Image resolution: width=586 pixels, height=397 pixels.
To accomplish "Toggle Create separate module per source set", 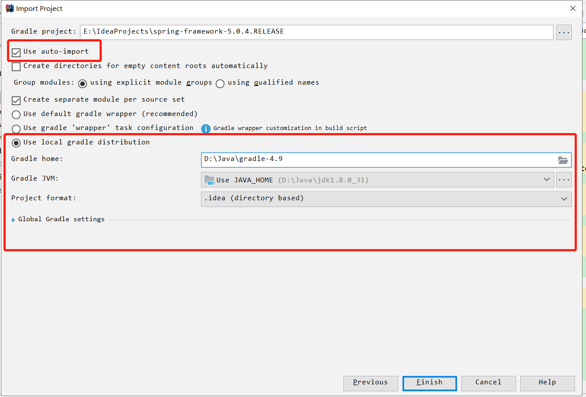I will 16,101.
